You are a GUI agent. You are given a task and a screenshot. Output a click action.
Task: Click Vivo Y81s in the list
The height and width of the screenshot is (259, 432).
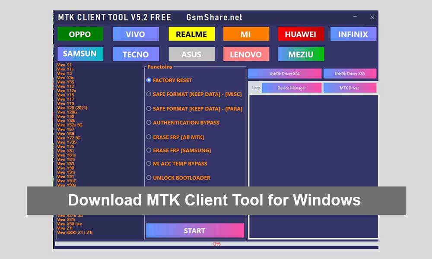(x=67, y=155)
